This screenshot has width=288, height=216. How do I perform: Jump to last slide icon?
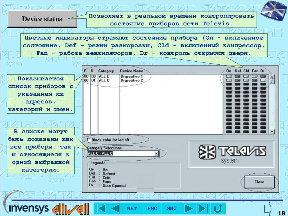(203, 208)
